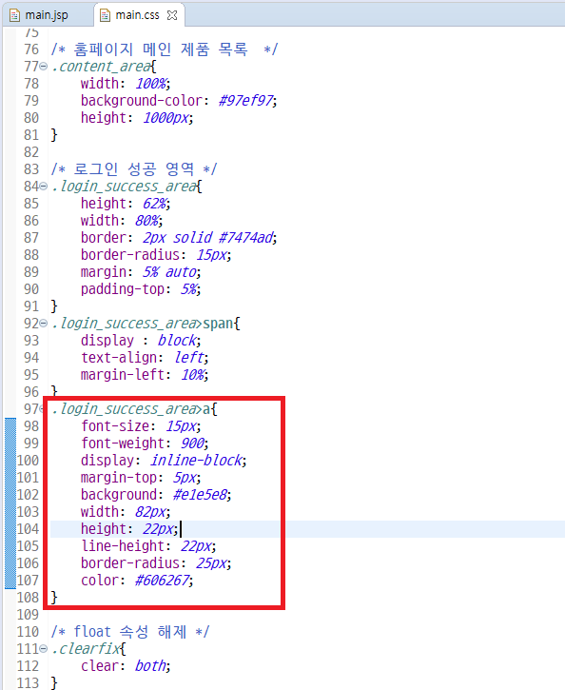Collapse the .login_success_area rule fold marker
Image resolution: width=565 pixels, height=690 pixels.
(x=43, y=187)
